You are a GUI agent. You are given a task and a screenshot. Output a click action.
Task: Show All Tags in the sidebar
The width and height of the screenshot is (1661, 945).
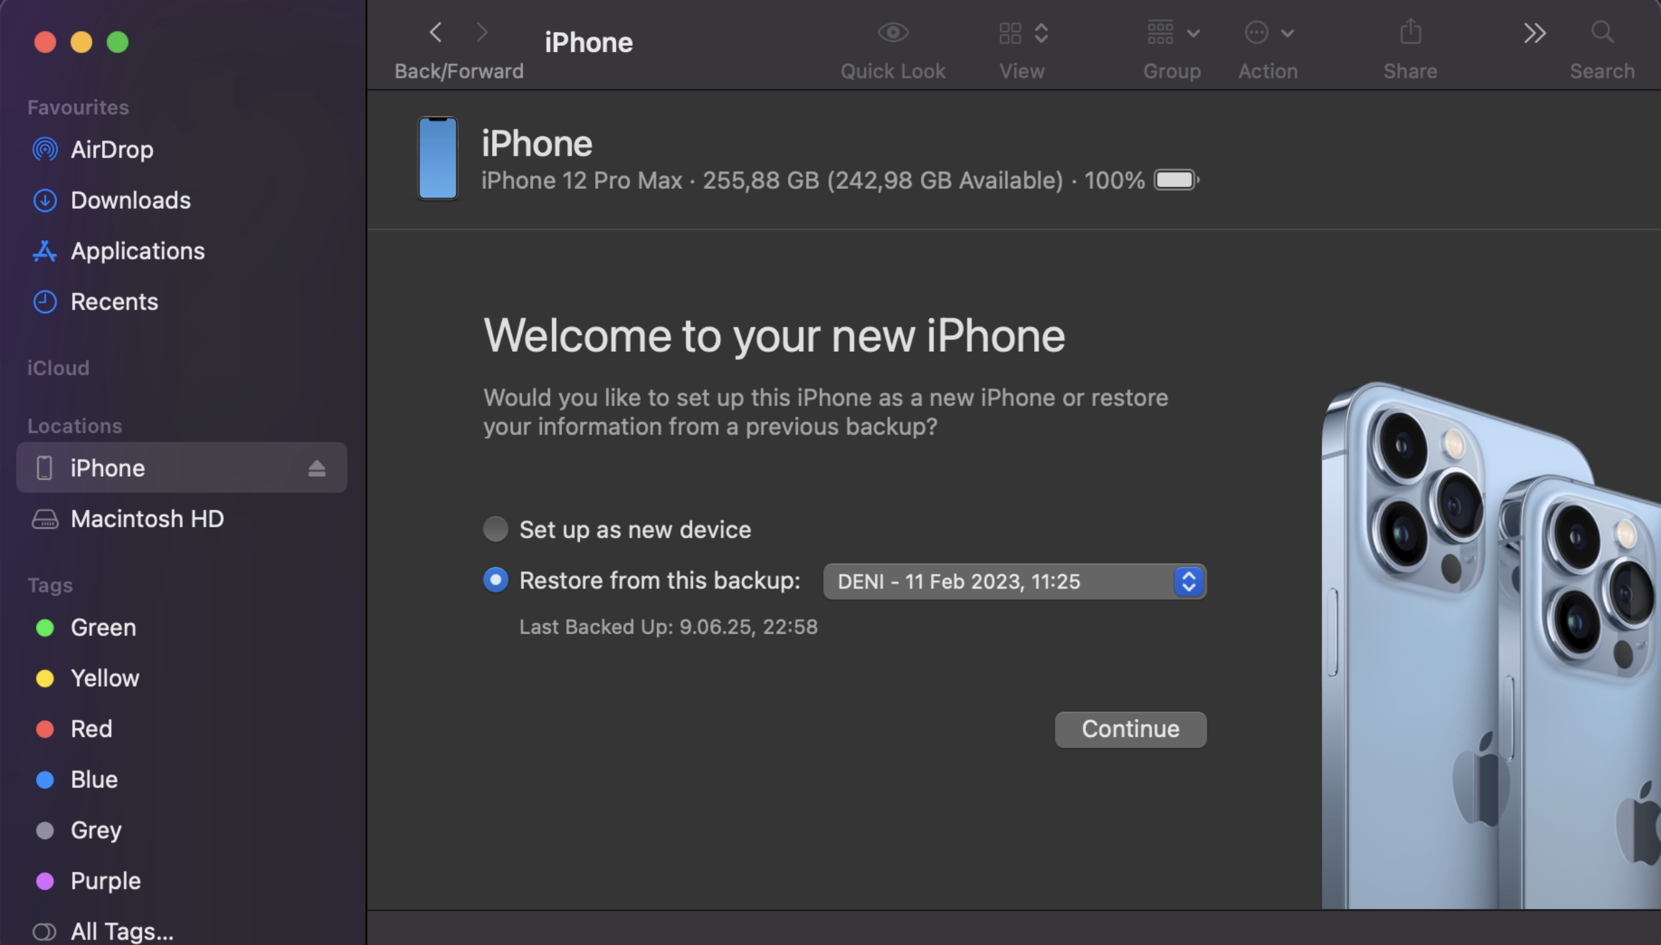pyautogui.click(x=182, y=931)
